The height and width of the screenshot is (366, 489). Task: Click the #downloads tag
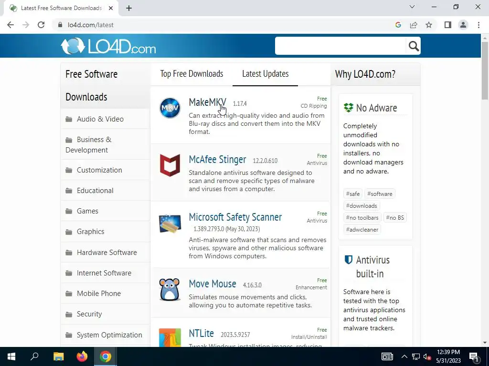pyautogui.click(x=361, y=206)
